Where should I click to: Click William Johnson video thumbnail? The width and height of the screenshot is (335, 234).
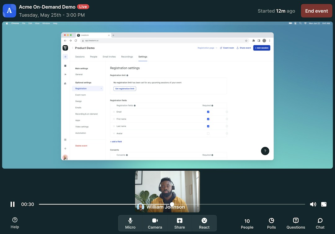(x=167, y=191)
